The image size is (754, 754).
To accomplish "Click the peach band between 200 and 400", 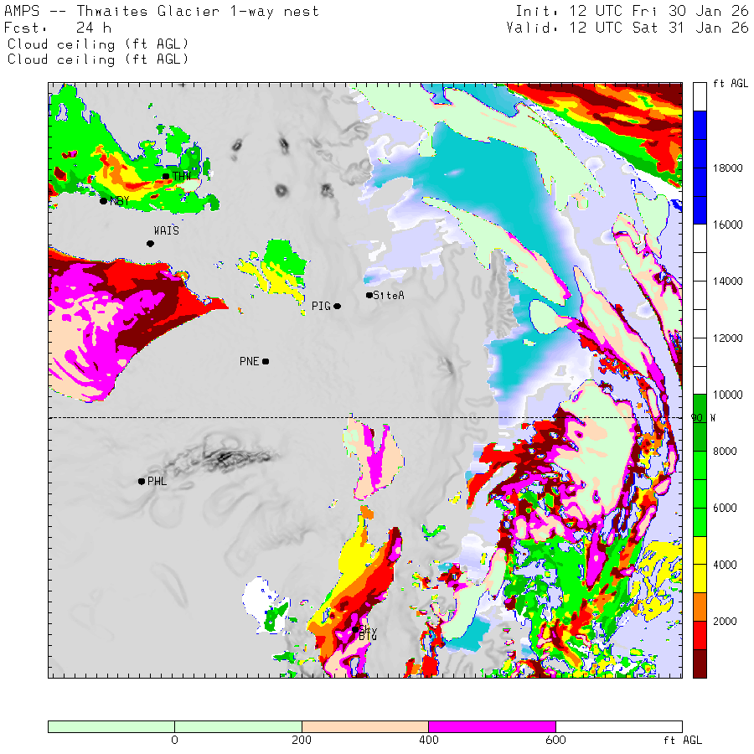I will pos(365,726).
